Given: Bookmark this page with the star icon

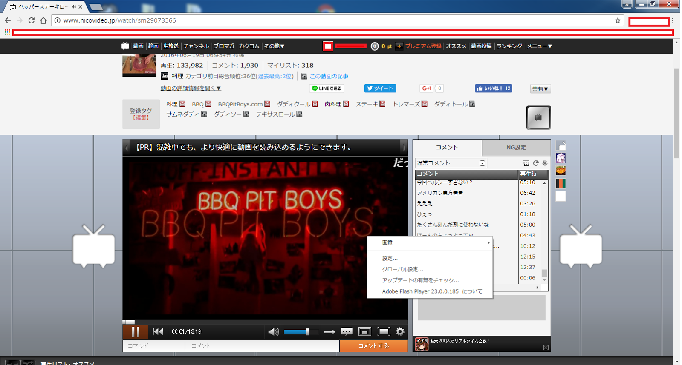Looking at the screenshot, I should (618, 20).
